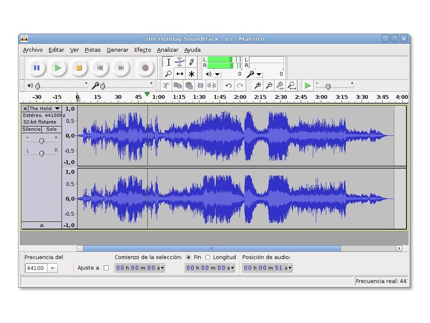Pause playback with the Pause button

point(37,68)
